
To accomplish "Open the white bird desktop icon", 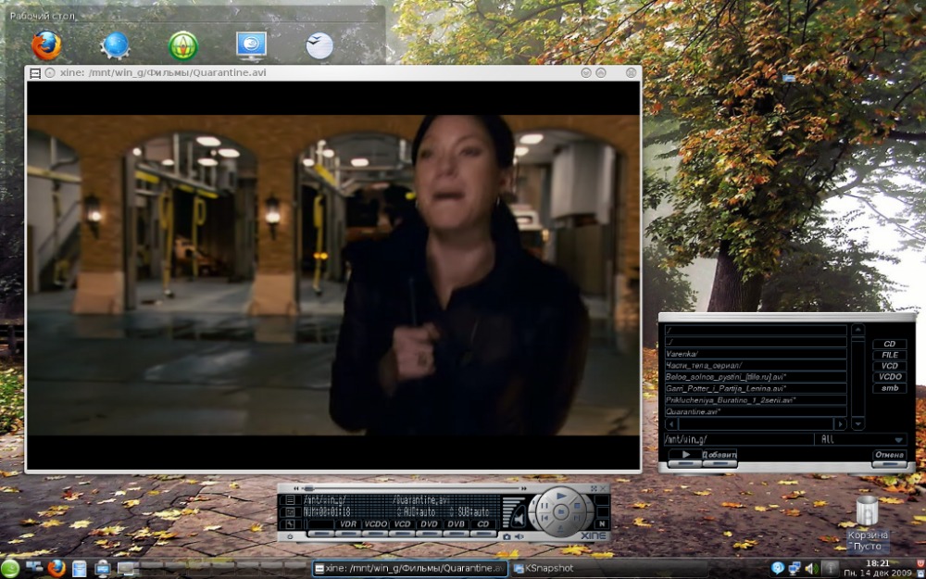I will coord(319,45).
